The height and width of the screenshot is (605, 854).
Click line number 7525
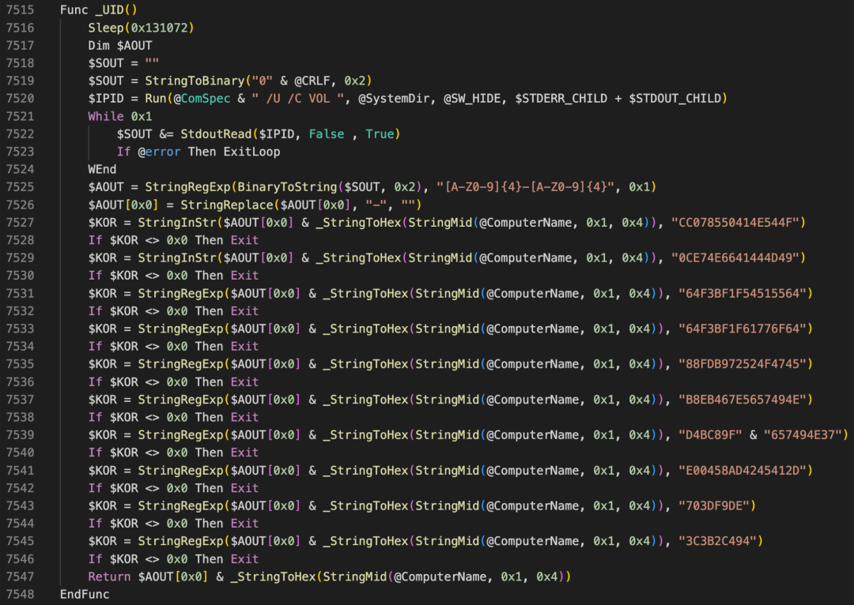[20, 187]
